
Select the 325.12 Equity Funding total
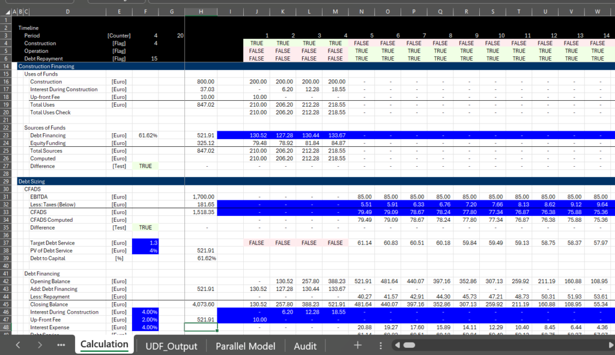201,143
